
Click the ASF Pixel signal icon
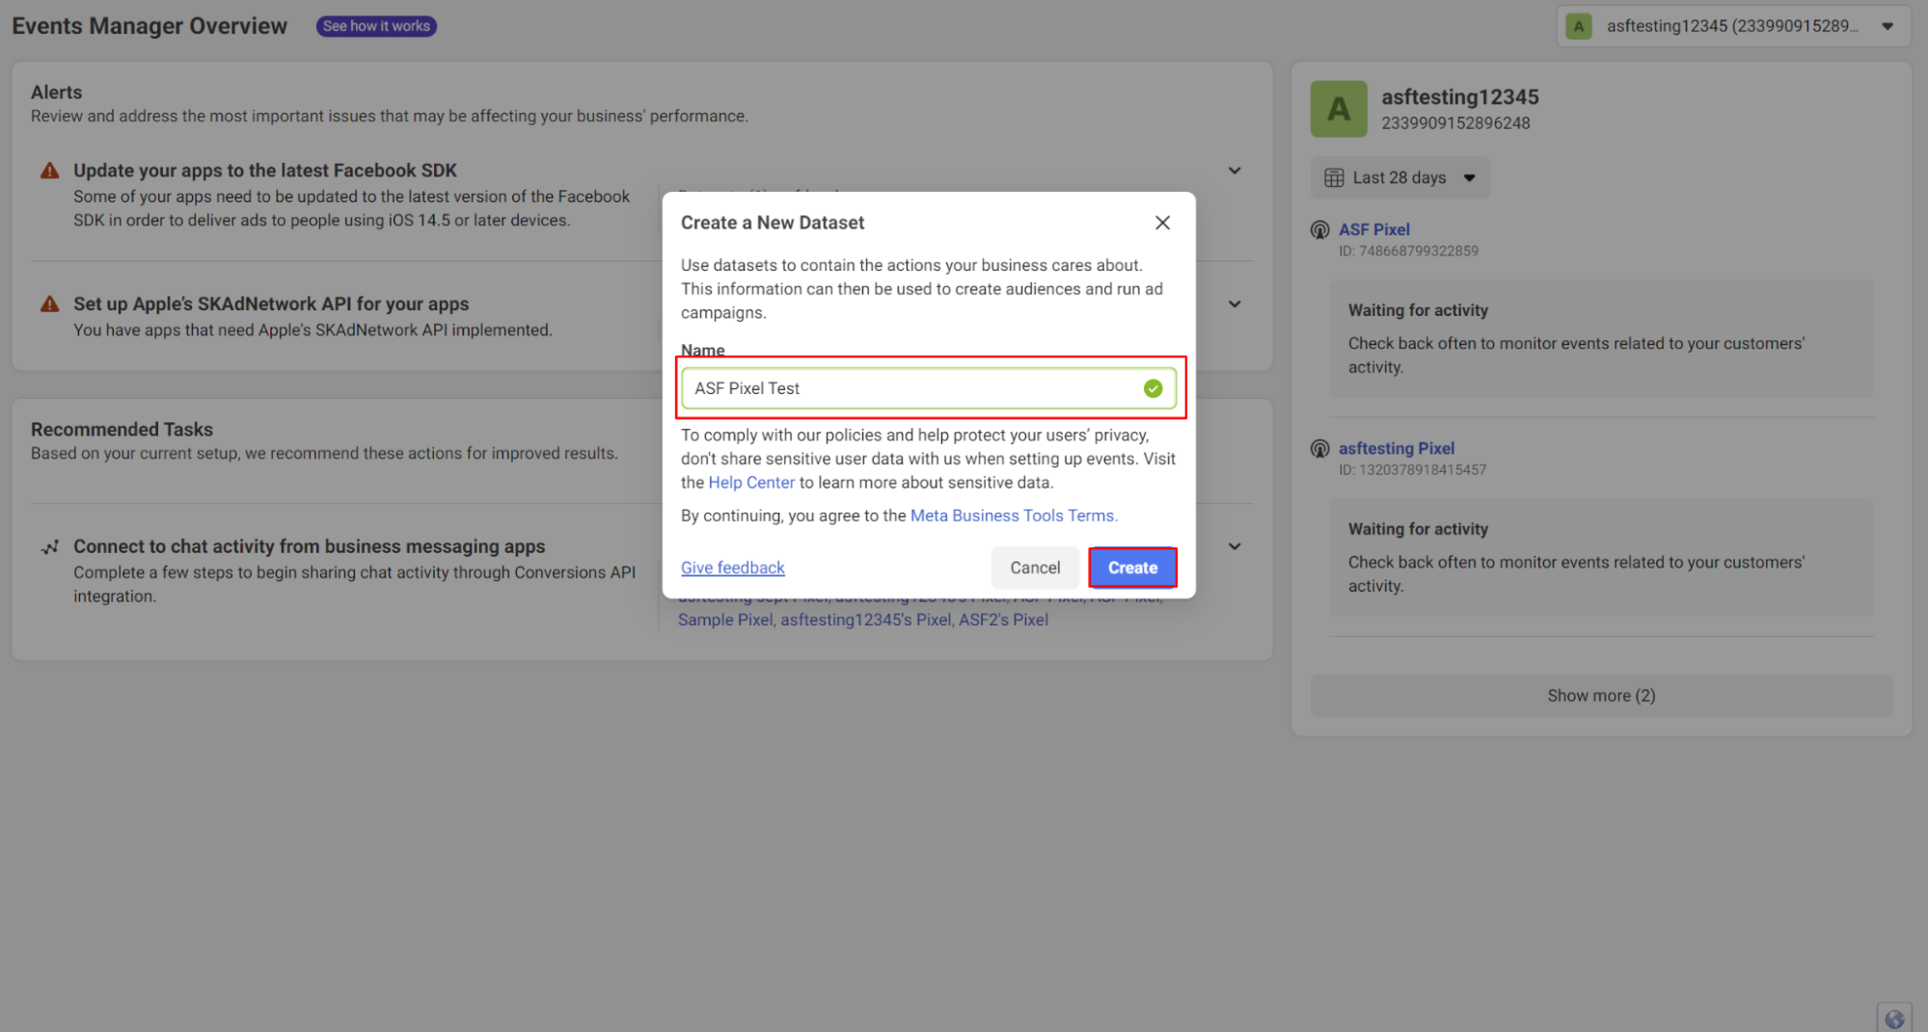click(1319, 229)
